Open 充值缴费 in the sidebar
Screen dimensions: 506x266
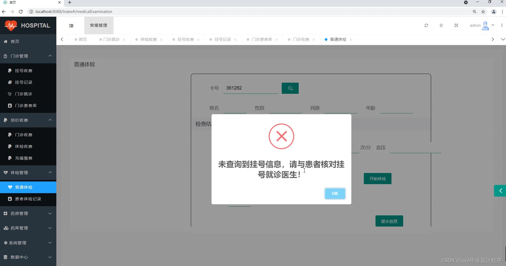pos(28,158)
